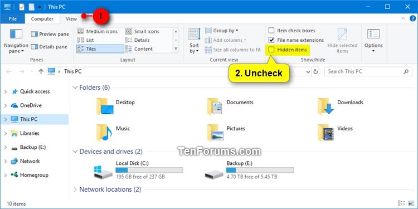The image size is (418, 209).
Task: Click Backup (E:) capacity bar
Action: click(x=260, y=170)
